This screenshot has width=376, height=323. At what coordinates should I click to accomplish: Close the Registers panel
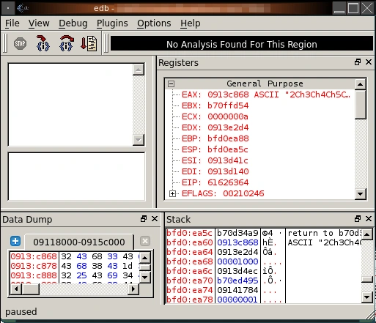pos(369,62)
